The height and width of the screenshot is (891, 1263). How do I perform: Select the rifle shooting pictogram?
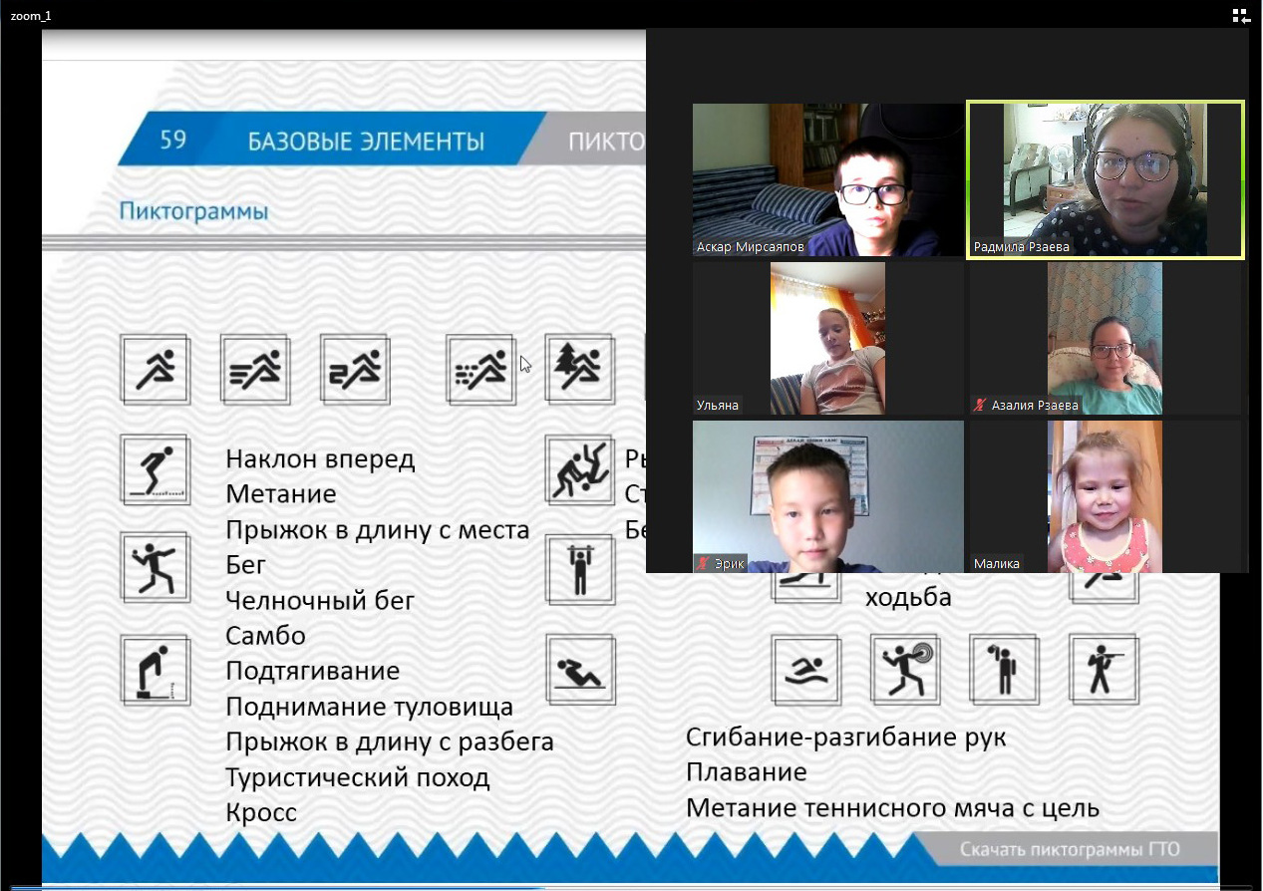[x=1103, y=669]
